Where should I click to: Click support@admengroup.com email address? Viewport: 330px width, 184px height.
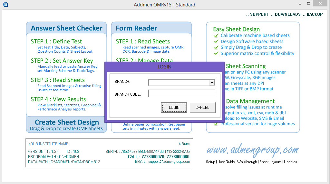tap(169, 162)
